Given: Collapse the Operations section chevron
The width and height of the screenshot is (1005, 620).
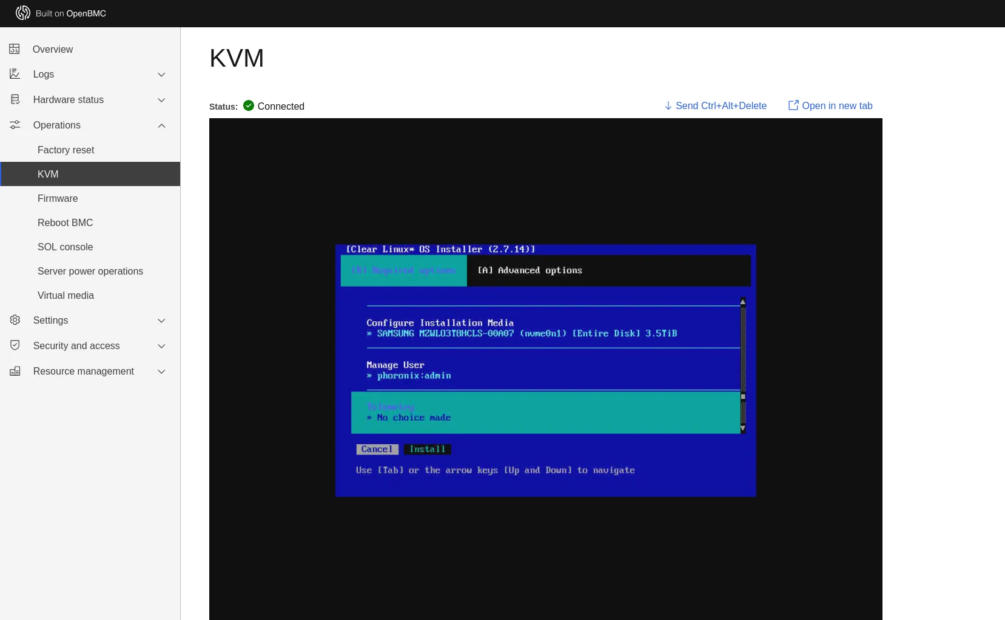Looking at the screenshot, I should click(x=161, y=125).
